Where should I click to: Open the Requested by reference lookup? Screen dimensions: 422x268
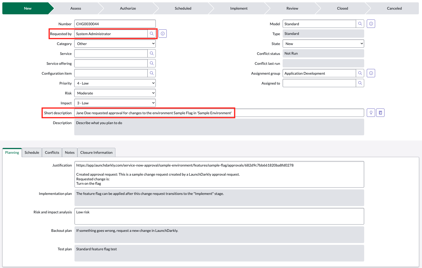point(152,34)
